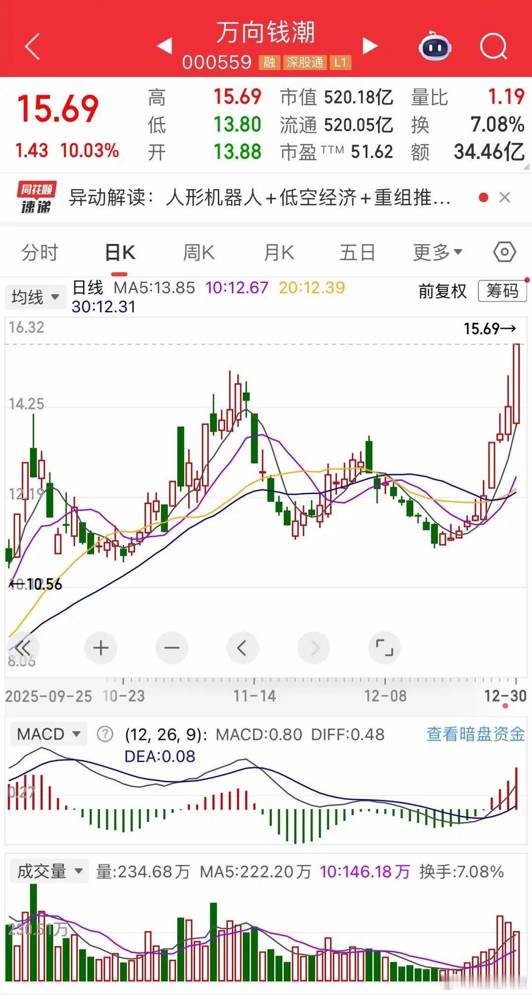Tap the 10.56 low-price marker on chart
Viewport: 532px width, 995px height.
36,585
